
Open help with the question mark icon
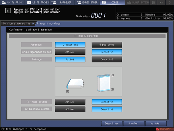(170, 2)
